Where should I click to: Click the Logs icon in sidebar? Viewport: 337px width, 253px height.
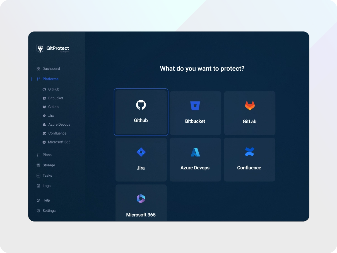point(38,186)
